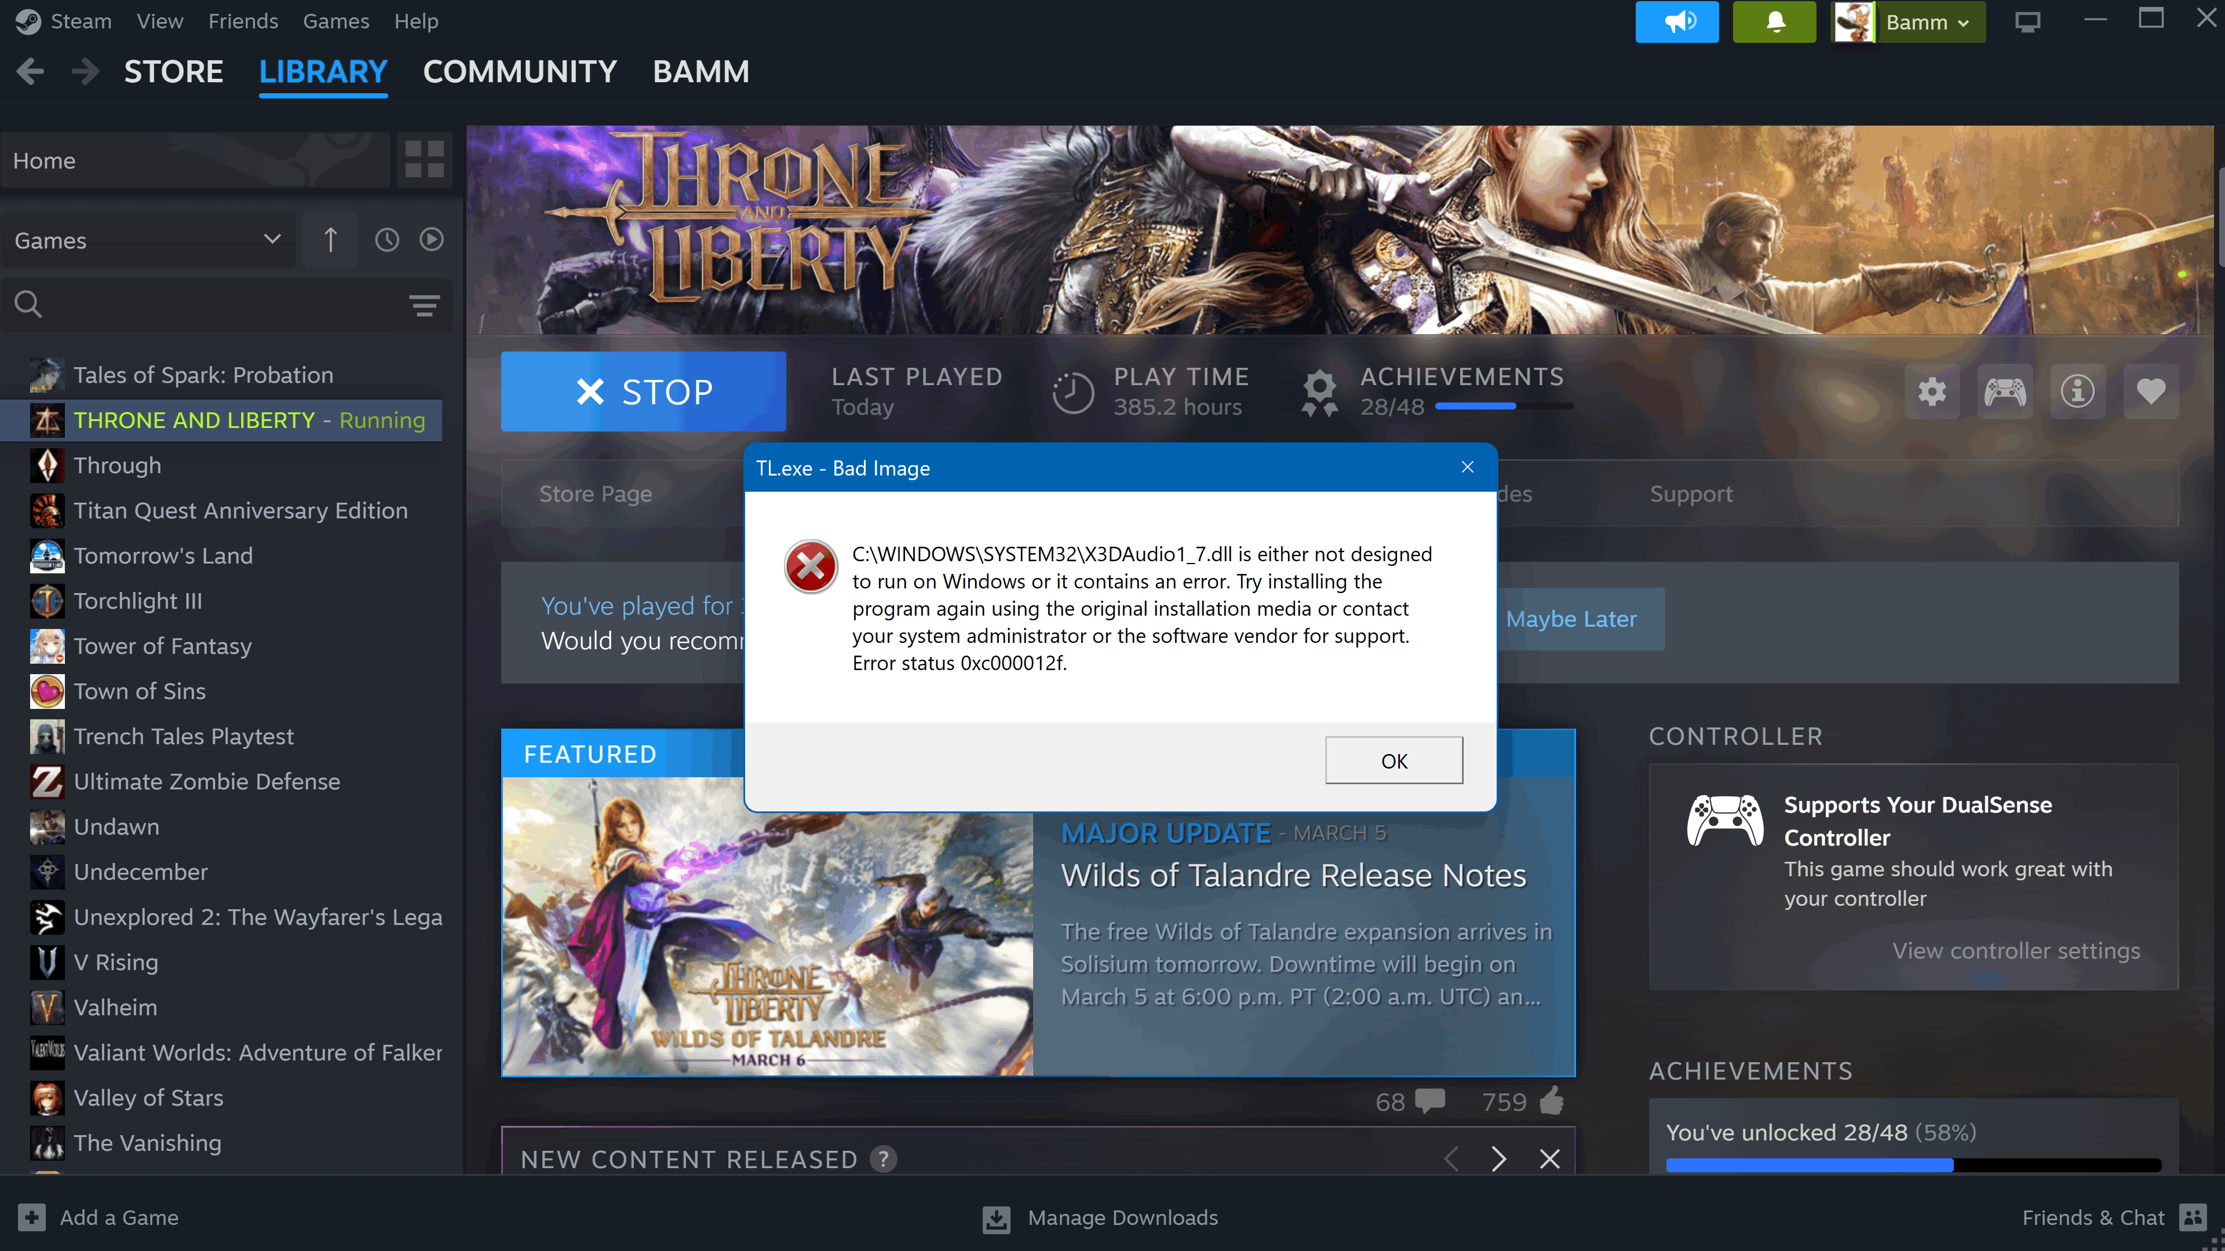Click the Add a Game plus icon

pyautogui.click(x=32, y=1217)
